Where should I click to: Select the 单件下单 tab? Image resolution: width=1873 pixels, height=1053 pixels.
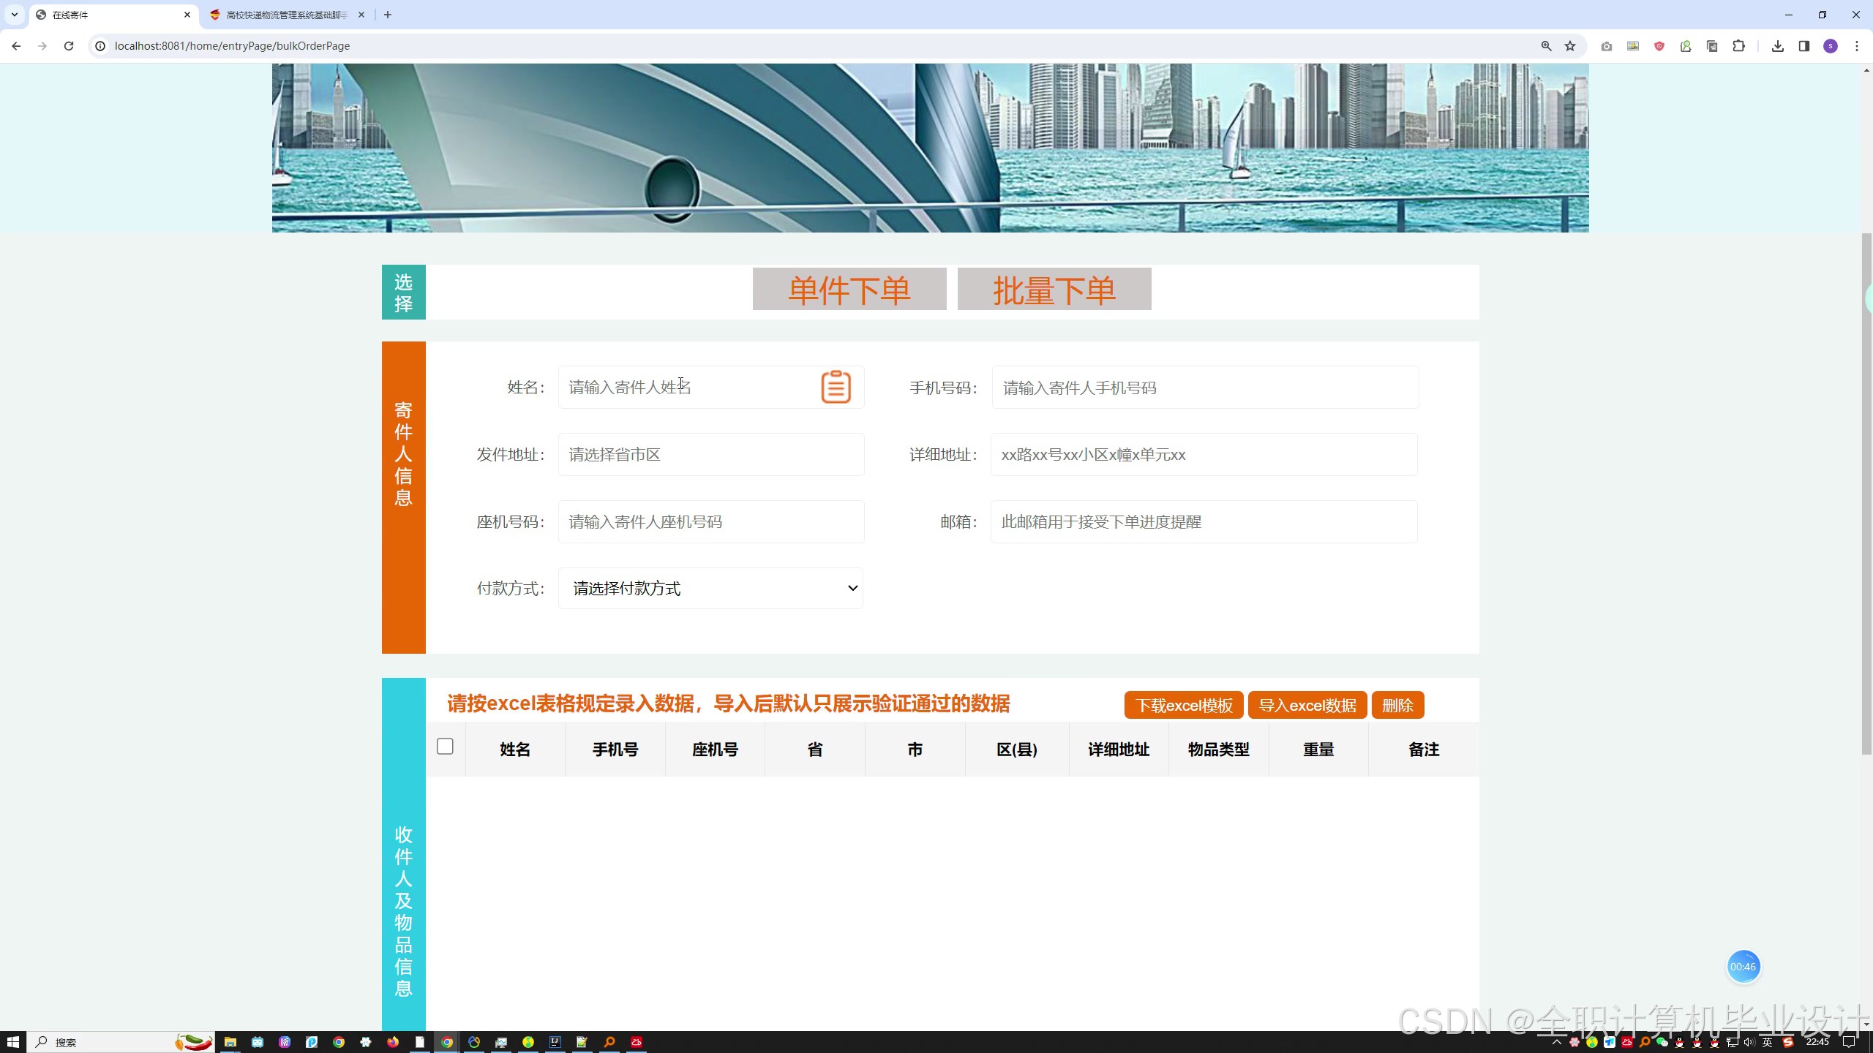[849, 290]
